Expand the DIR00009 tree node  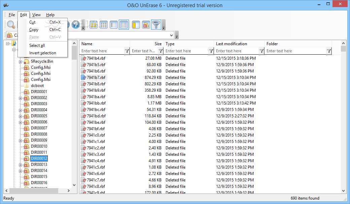[x=20, y=141]
